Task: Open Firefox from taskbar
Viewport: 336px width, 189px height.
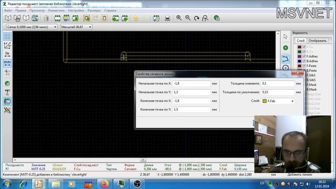Action: [x=104, y=184]
